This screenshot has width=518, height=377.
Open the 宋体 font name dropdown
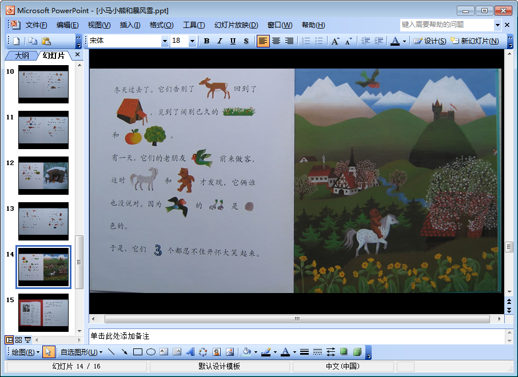click(165, 41)
